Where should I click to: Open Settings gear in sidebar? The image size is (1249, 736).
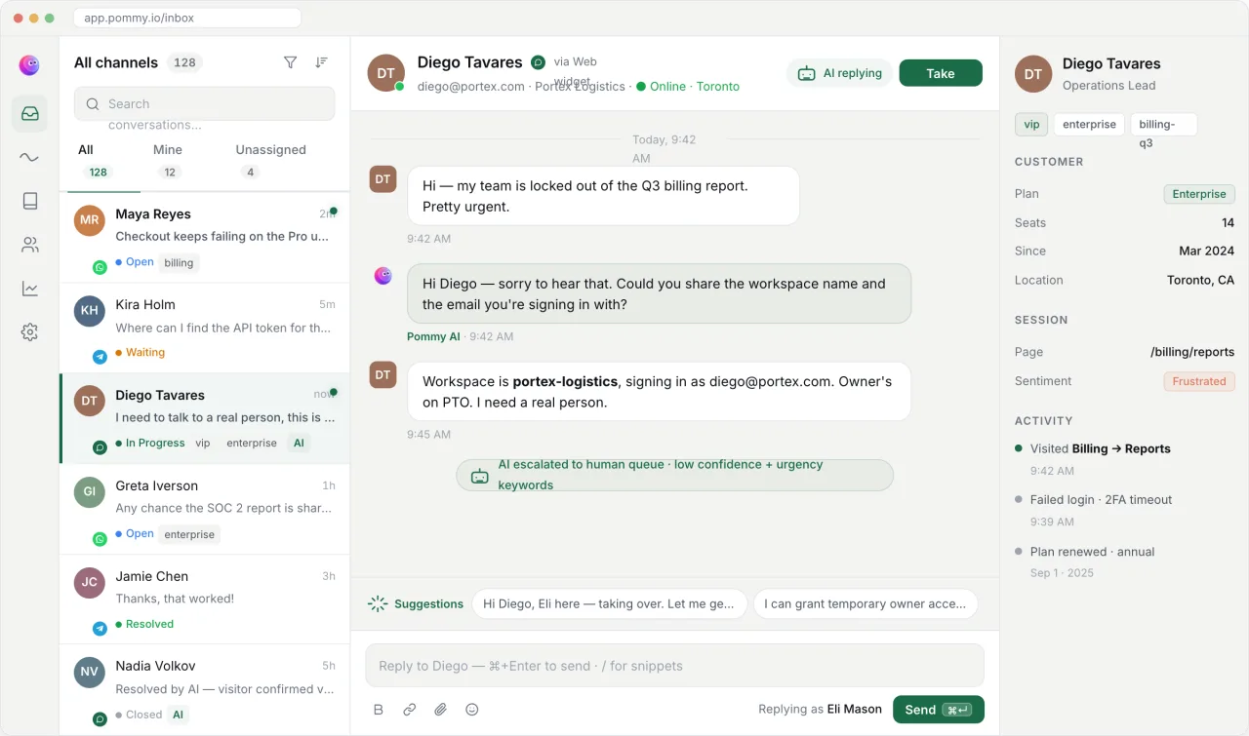[x=29, y=332]
